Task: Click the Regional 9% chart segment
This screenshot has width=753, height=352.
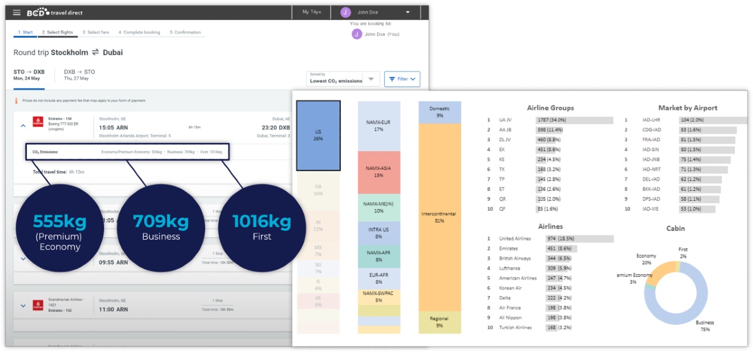Action: tap(440, 322)
